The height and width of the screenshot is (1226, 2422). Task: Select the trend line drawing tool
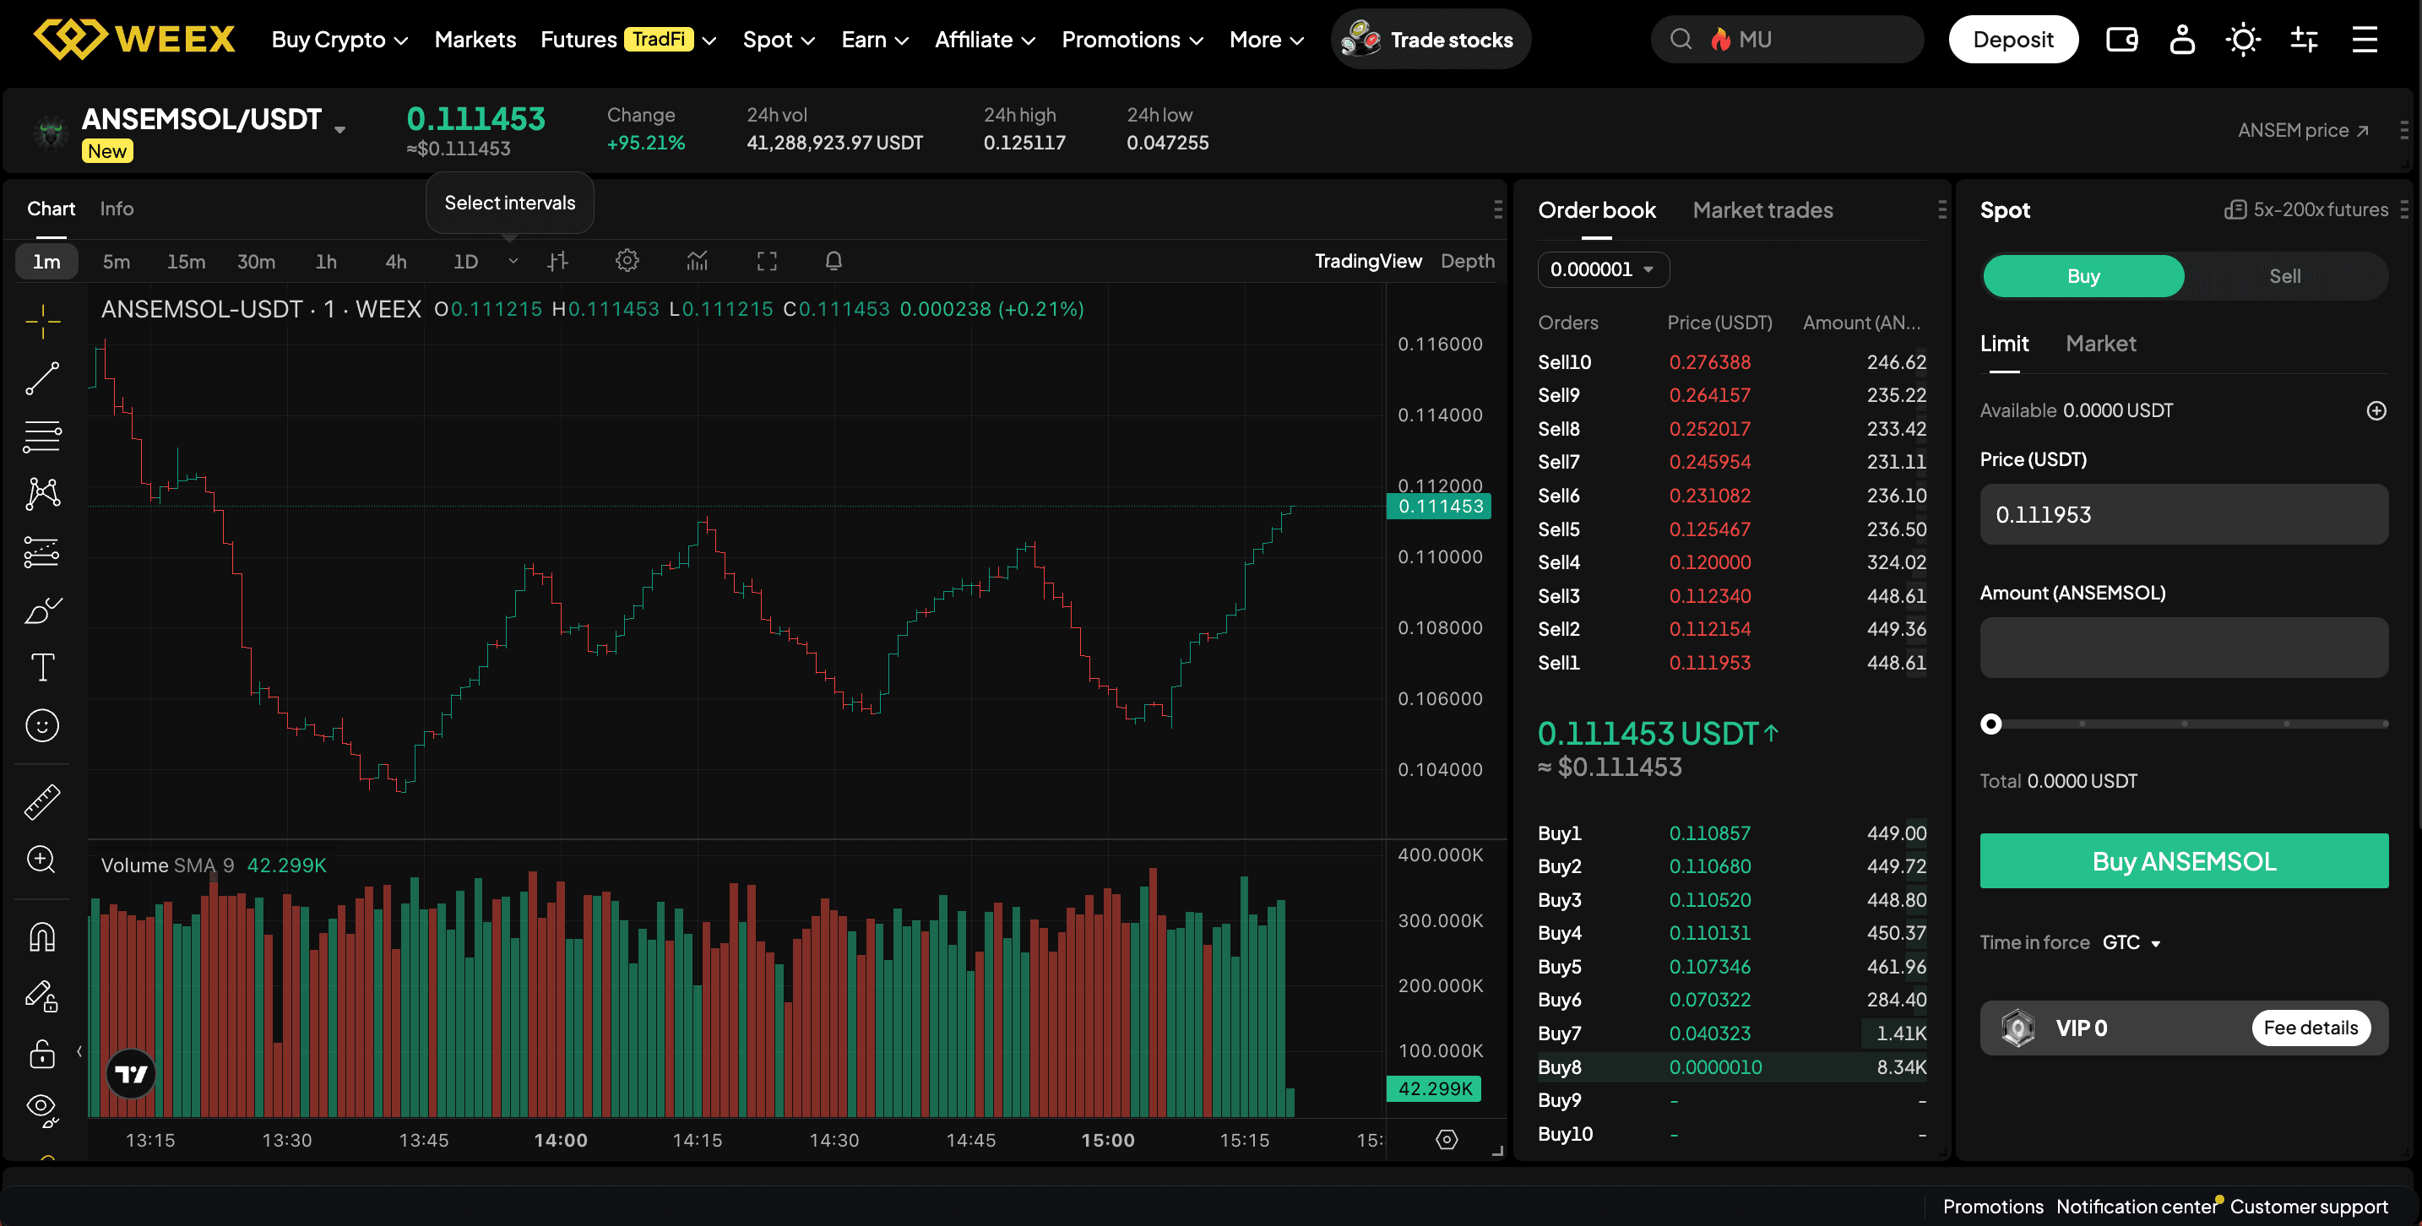tap(42, 379)
